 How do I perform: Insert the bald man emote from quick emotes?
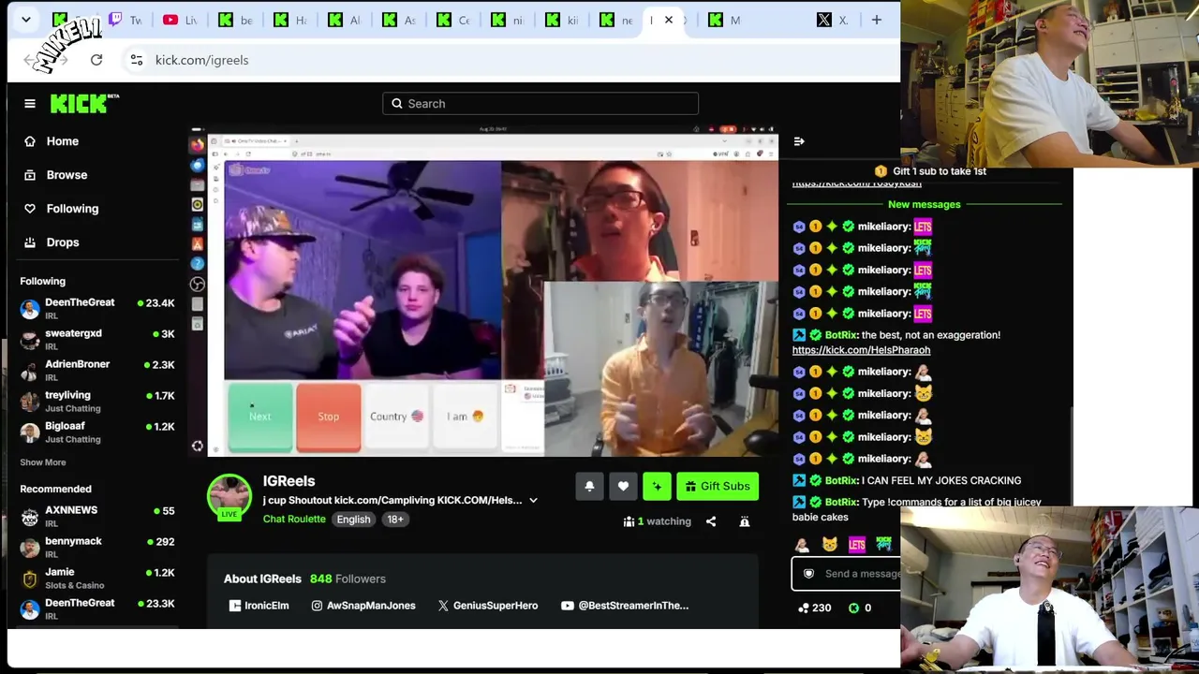coord(803,544)
